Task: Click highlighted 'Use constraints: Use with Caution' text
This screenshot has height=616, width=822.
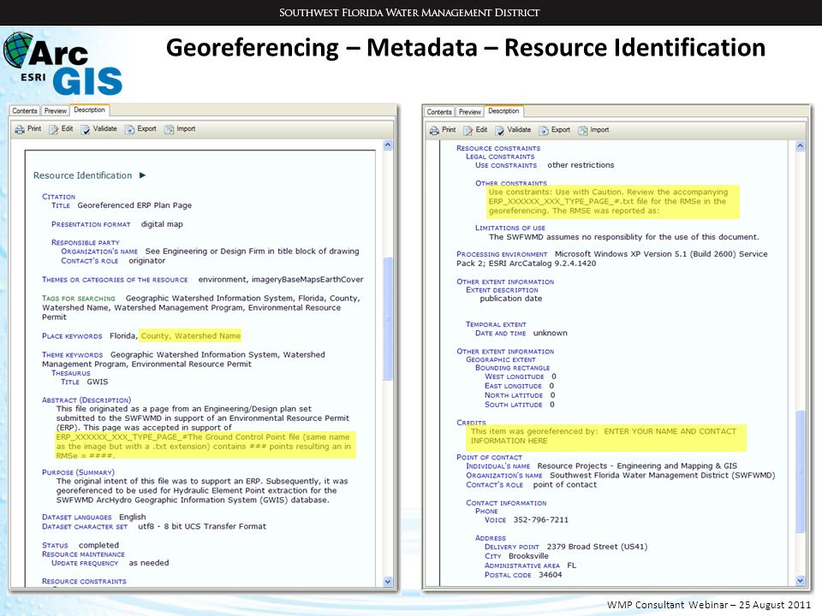Action: (x=557, y=192)
